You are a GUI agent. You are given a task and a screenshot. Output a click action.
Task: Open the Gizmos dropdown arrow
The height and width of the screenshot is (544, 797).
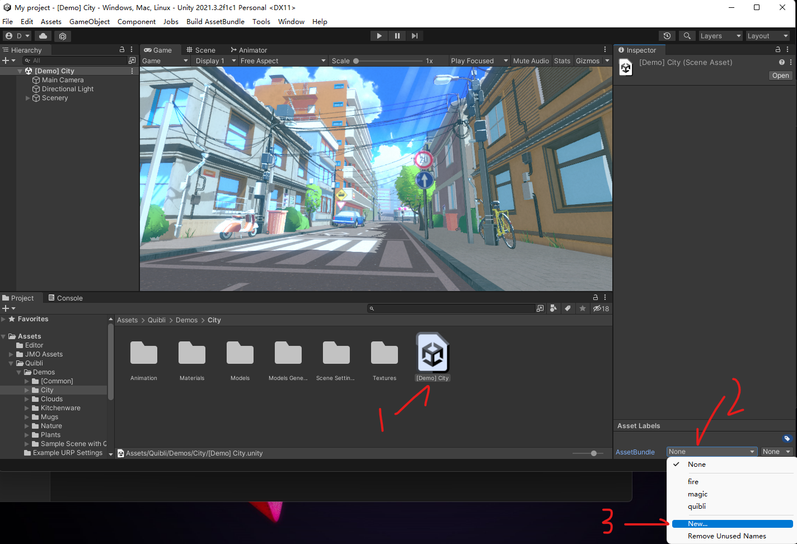[607, 61]
